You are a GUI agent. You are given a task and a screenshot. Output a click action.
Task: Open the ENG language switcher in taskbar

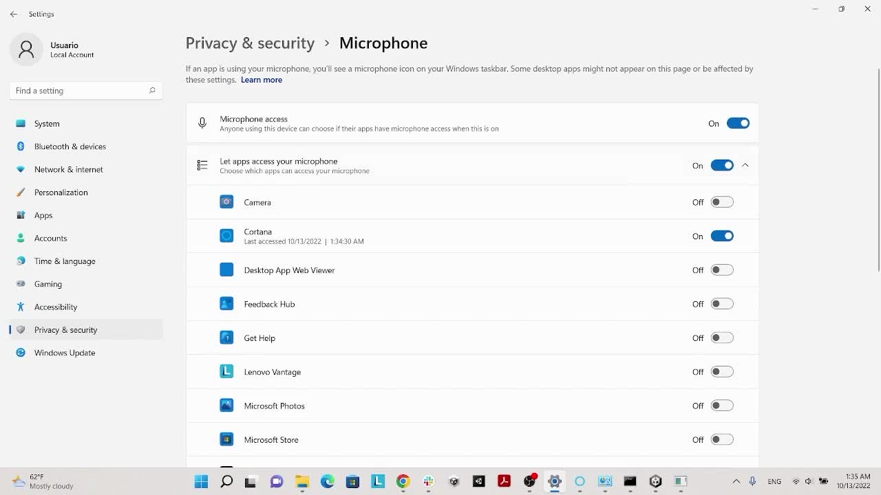click(x=774, y=481)
